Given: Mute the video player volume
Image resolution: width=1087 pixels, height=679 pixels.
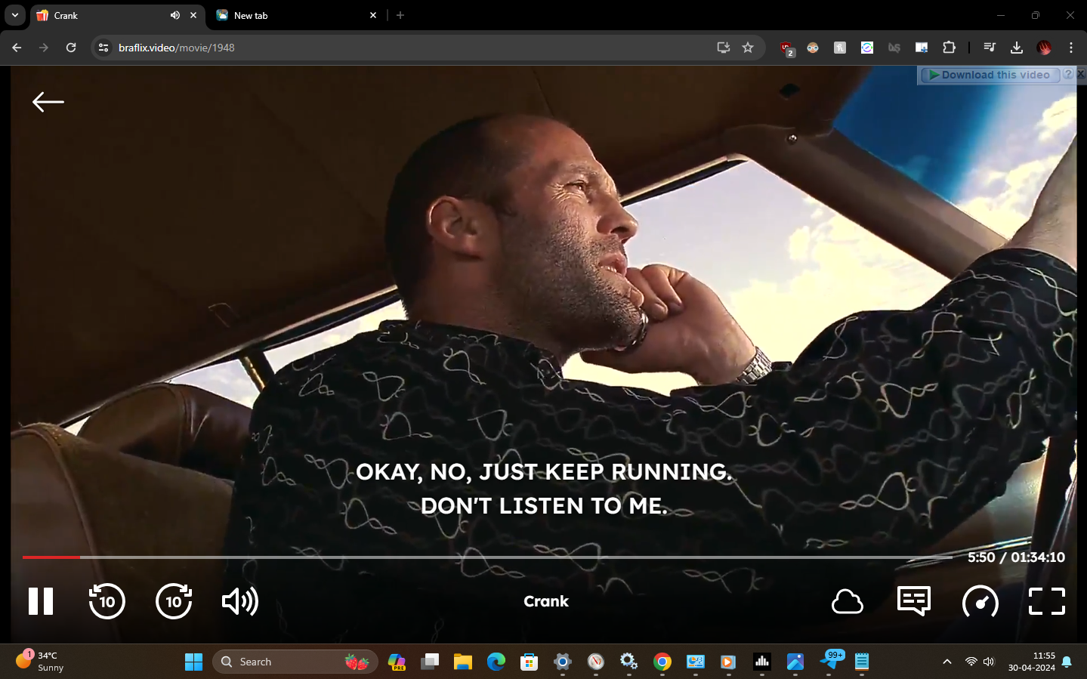Looking at the screenshot, I should (x=240, y=601).
